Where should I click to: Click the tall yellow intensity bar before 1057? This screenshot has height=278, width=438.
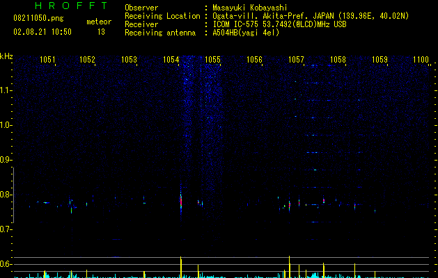point(290,267)
